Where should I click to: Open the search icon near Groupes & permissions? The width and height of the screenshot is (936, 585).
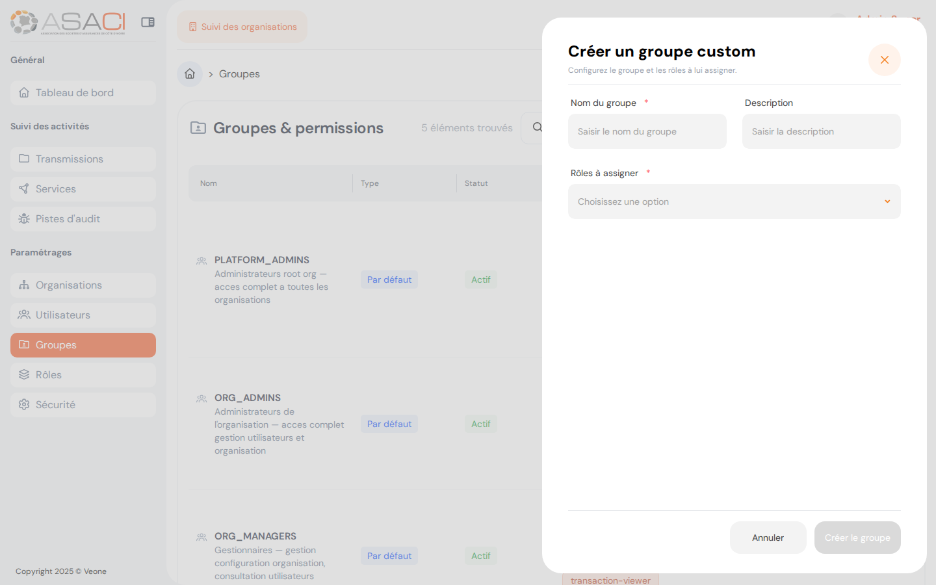pos(537,127)
